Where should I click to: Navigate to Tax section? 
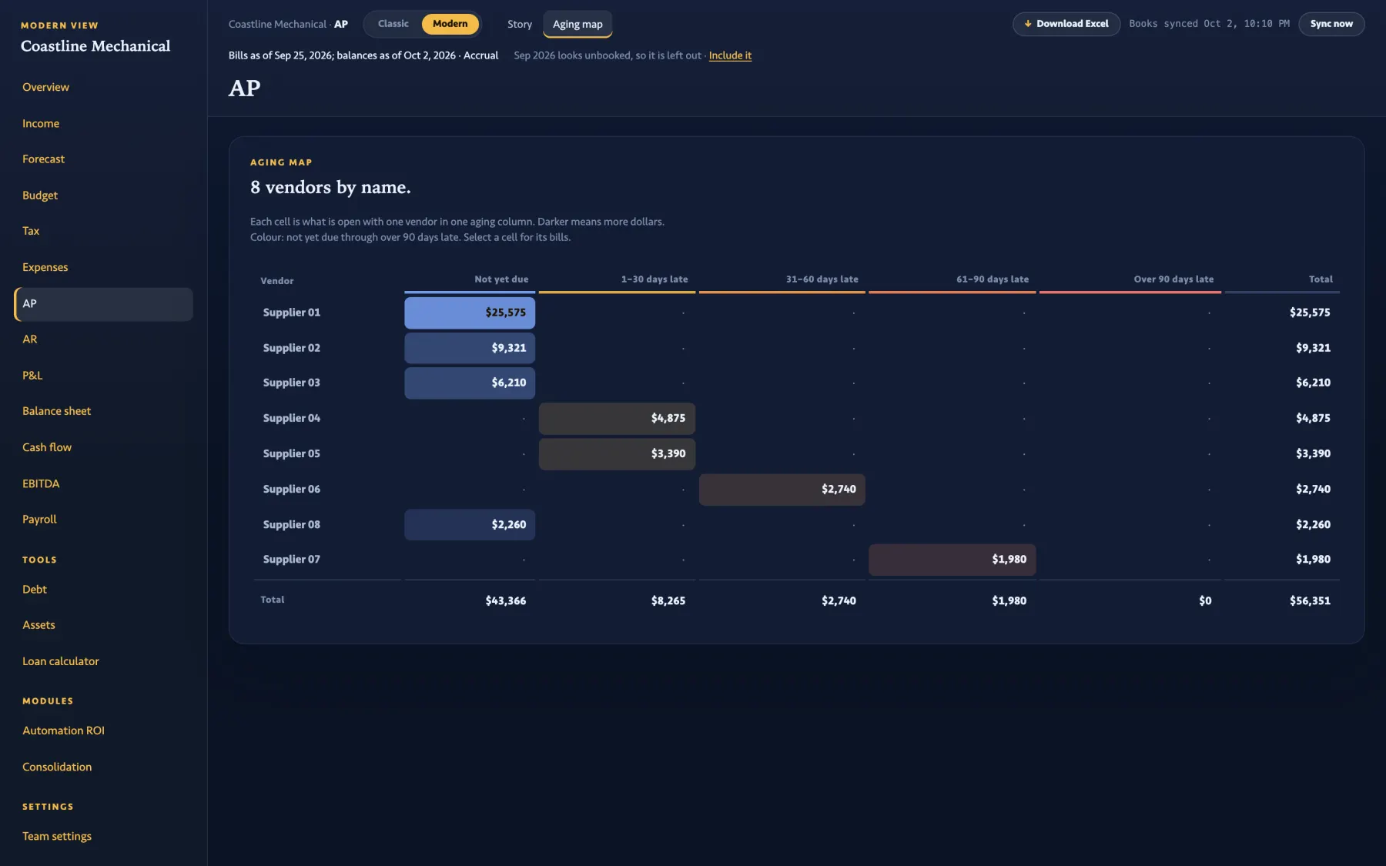(x=103, y=231)
